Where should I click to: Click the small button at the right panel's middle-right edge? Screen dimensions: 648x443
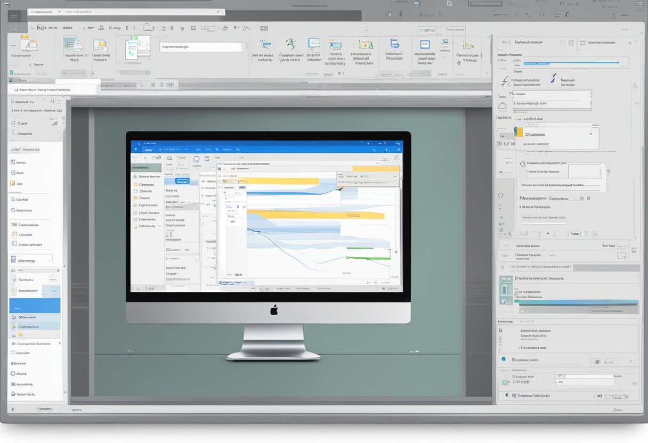coord(621,256)
